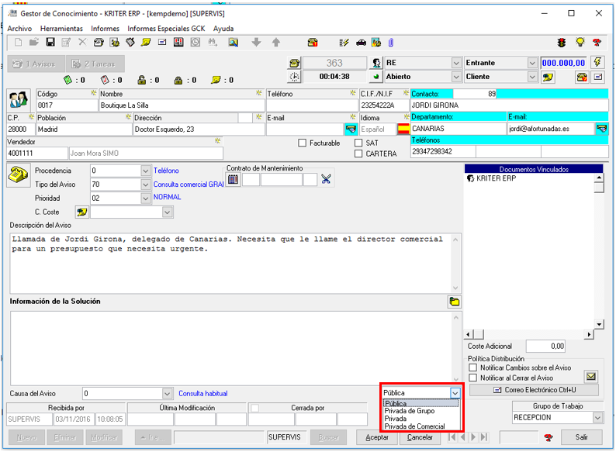Expand the RE dropdown

point(456,63)
